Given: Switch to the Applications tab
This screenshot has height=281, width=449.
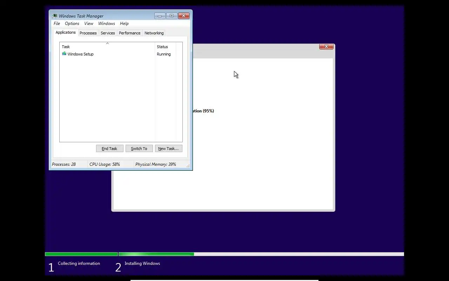Looking at the screenshot, I should click(66, 32).
